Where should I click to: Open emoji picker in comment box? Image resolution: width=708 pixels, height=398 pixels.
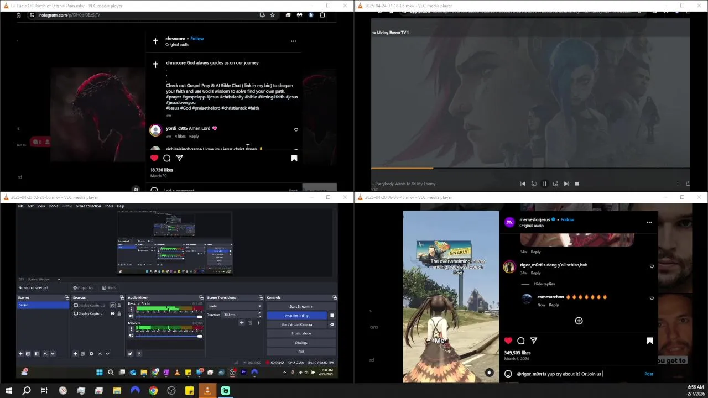point(508,374)
